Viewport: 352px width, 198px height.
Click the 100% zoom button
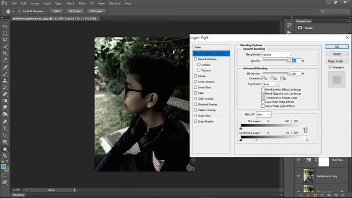coord(57,11)
